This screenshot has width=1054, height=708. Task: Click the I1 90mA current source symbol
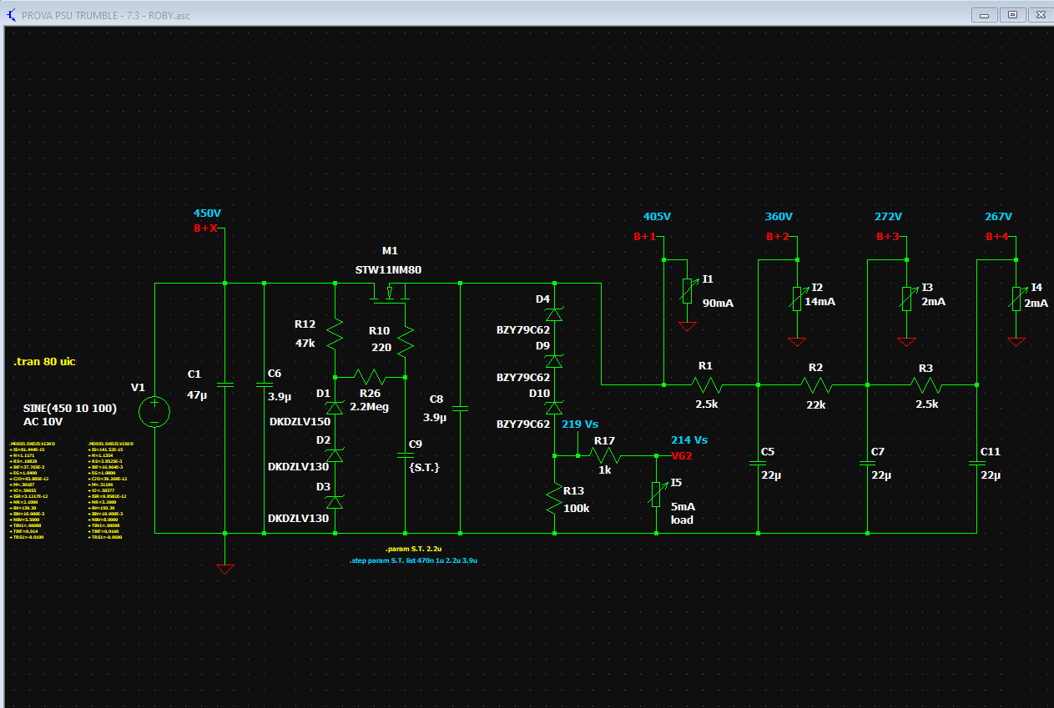pos(687,292)
